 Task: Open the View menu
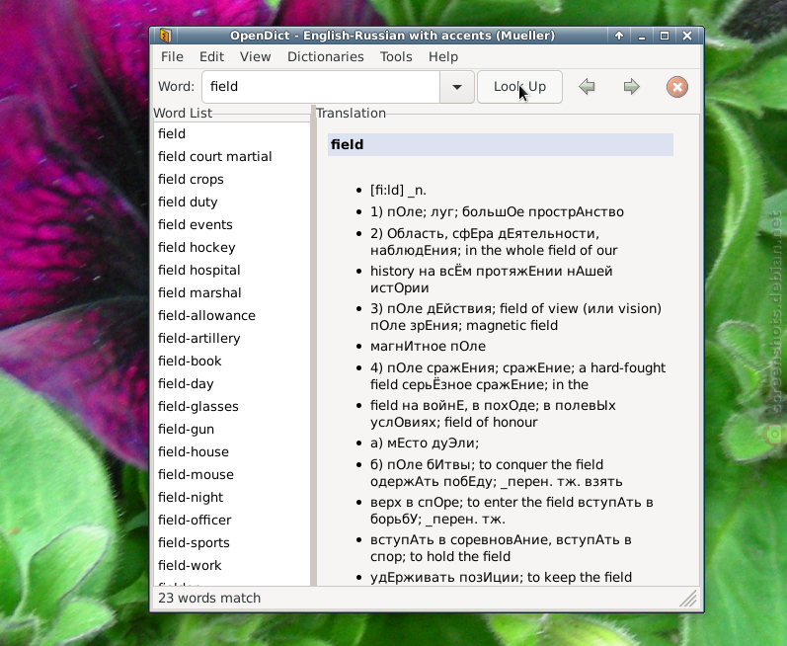pos(255,56)
